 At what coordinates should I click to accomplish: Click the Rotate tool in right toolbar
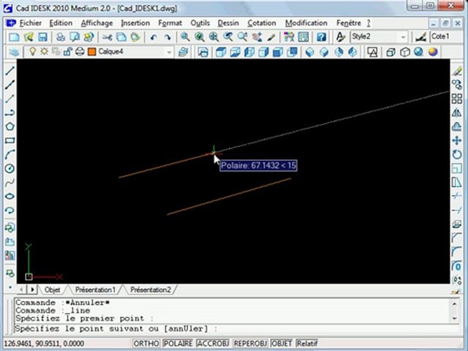(457, 155)
